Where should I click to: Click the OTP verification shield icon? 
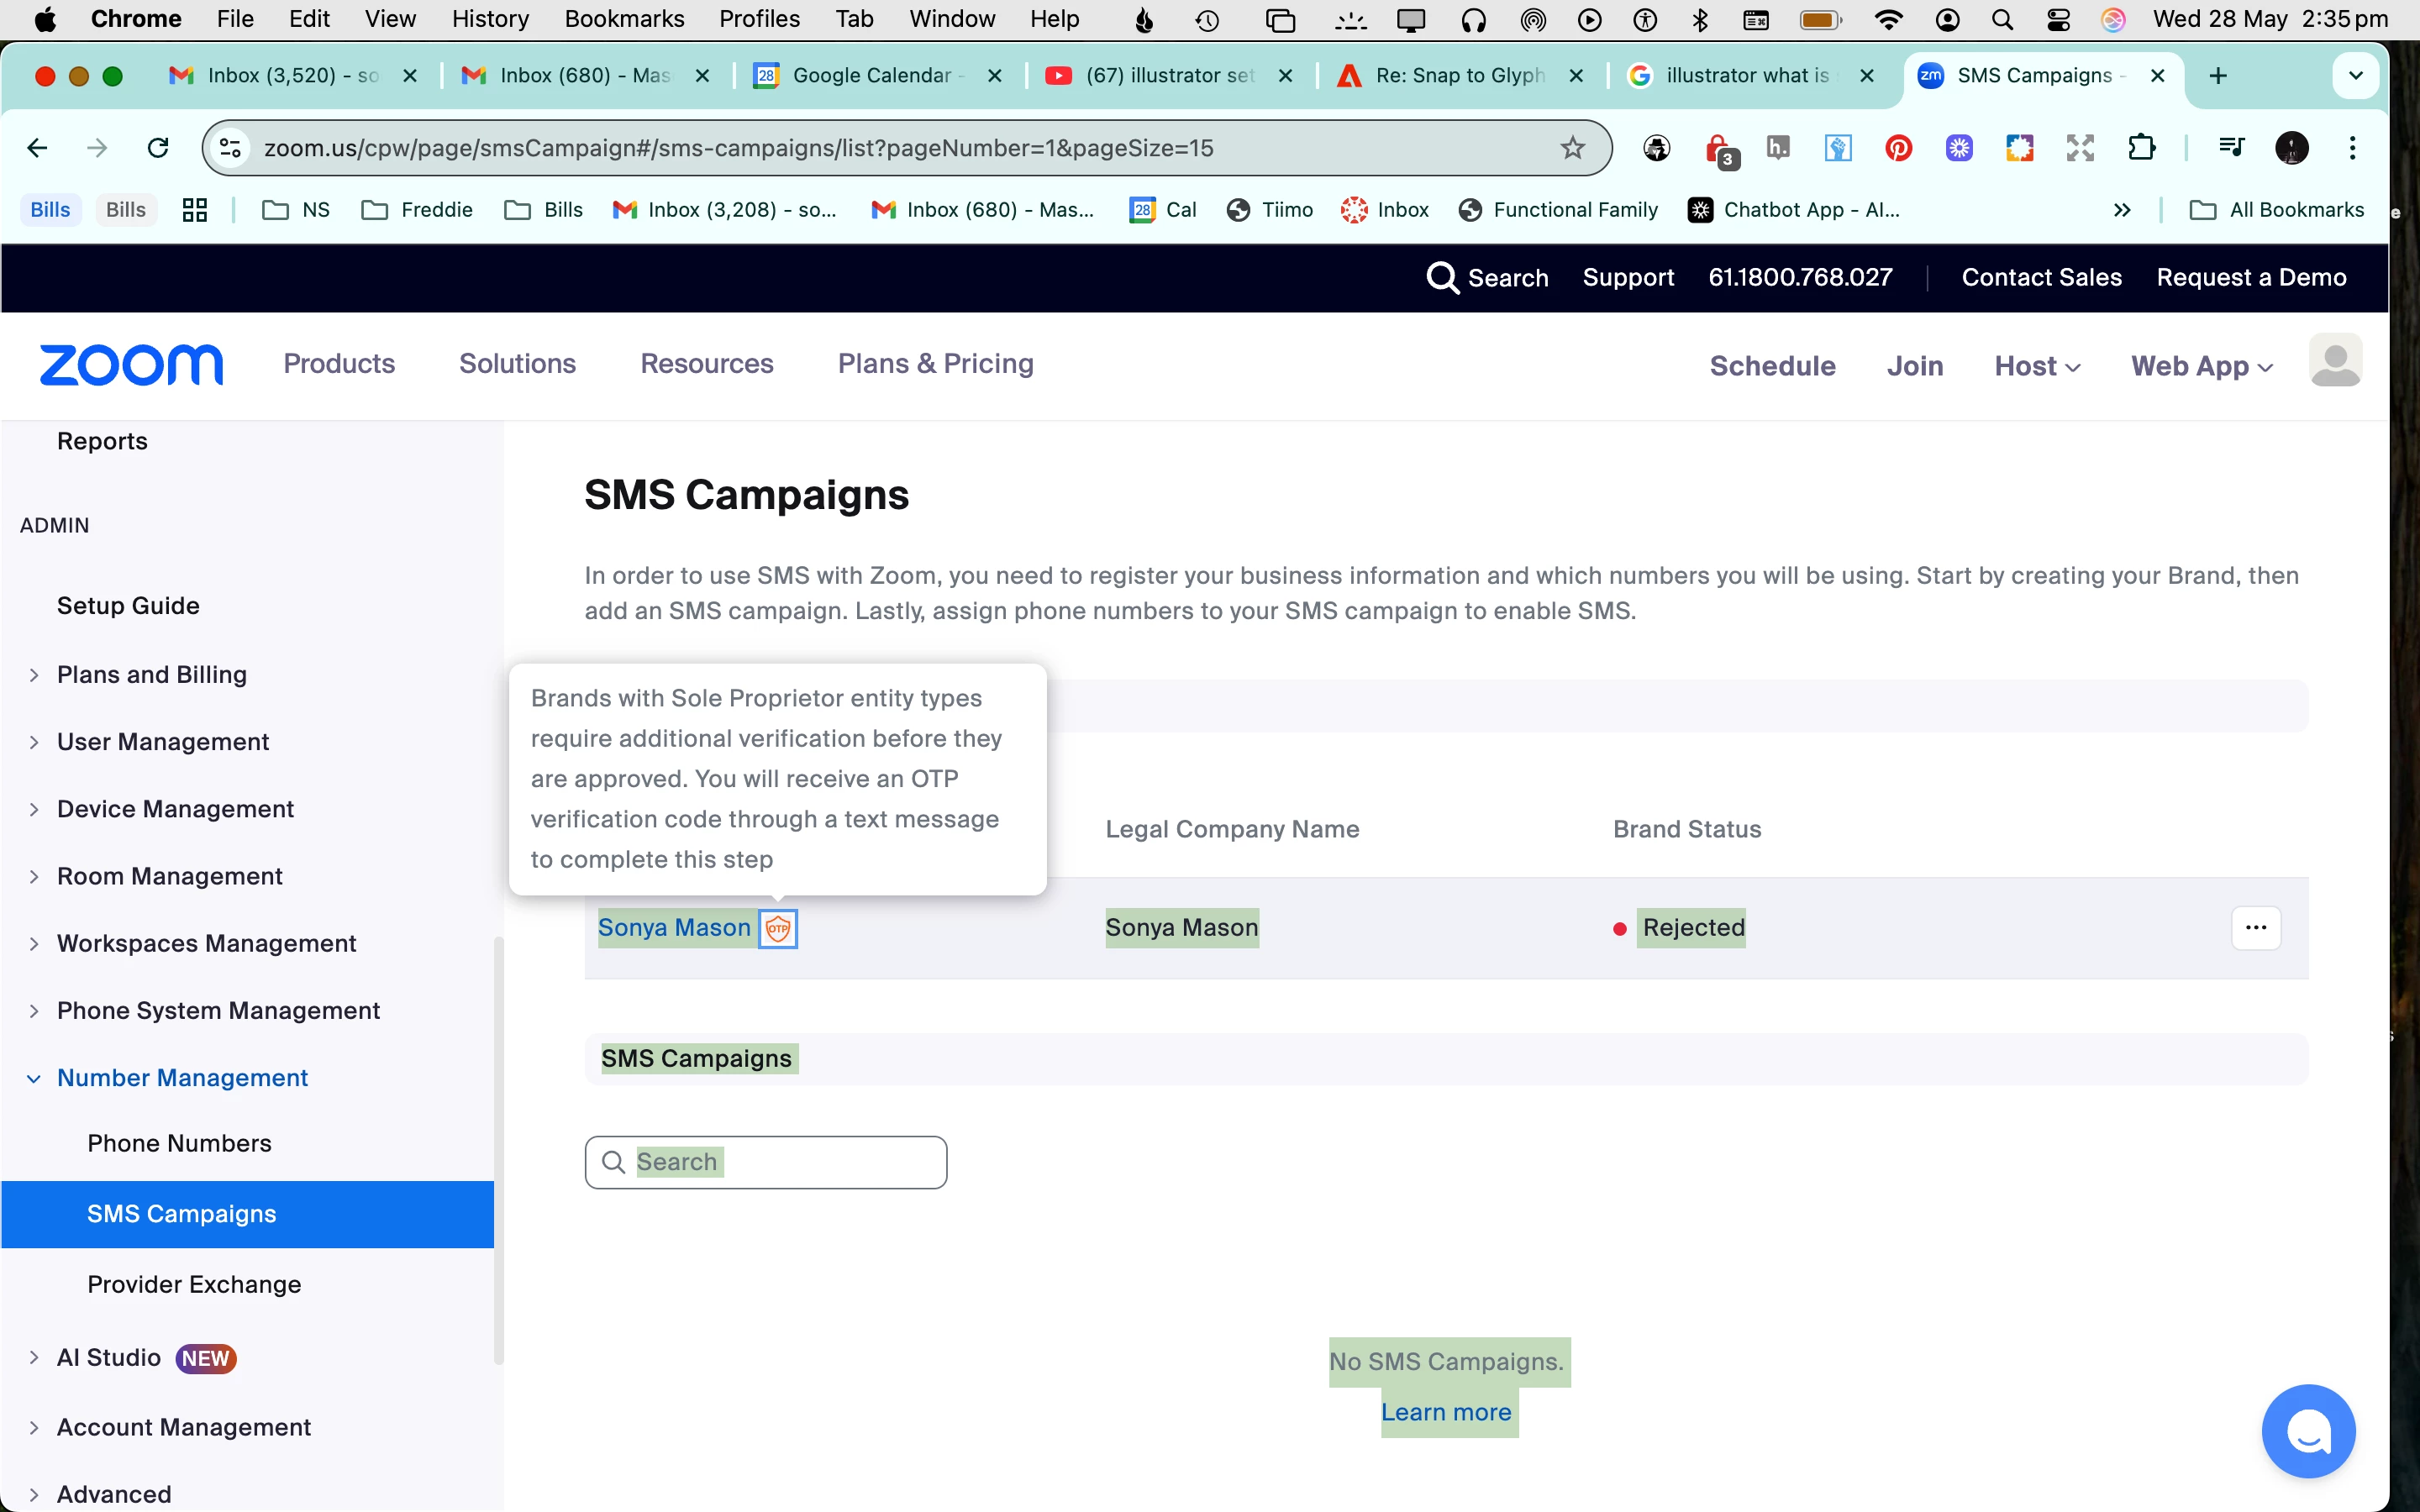pos(777,928)
